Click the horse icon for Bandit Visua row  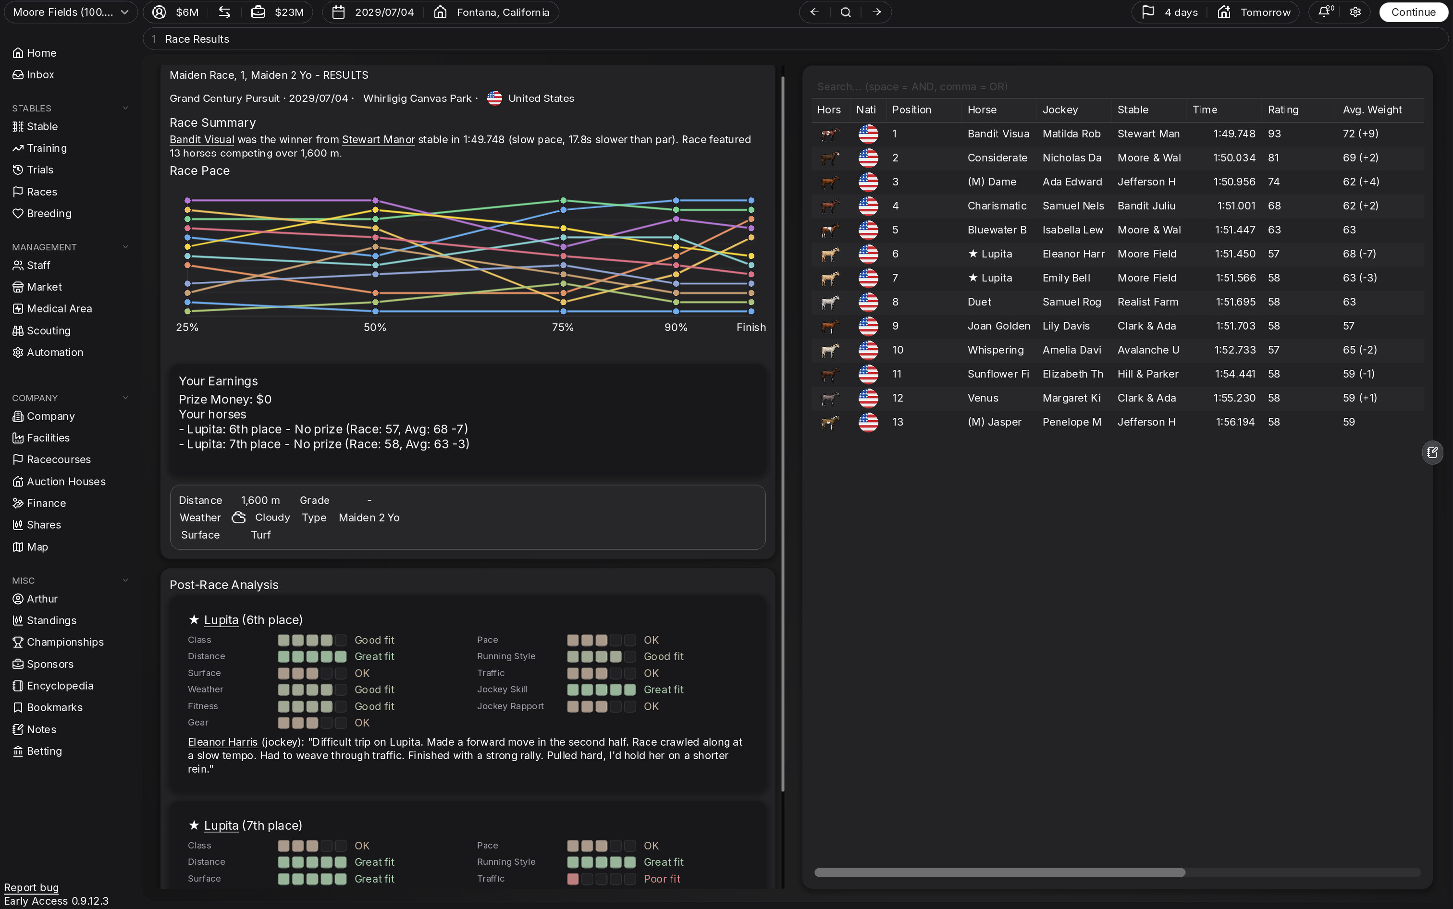point(830,134)
